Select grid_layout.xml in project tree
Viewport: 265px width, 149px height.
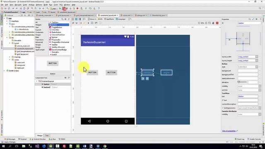23,54
